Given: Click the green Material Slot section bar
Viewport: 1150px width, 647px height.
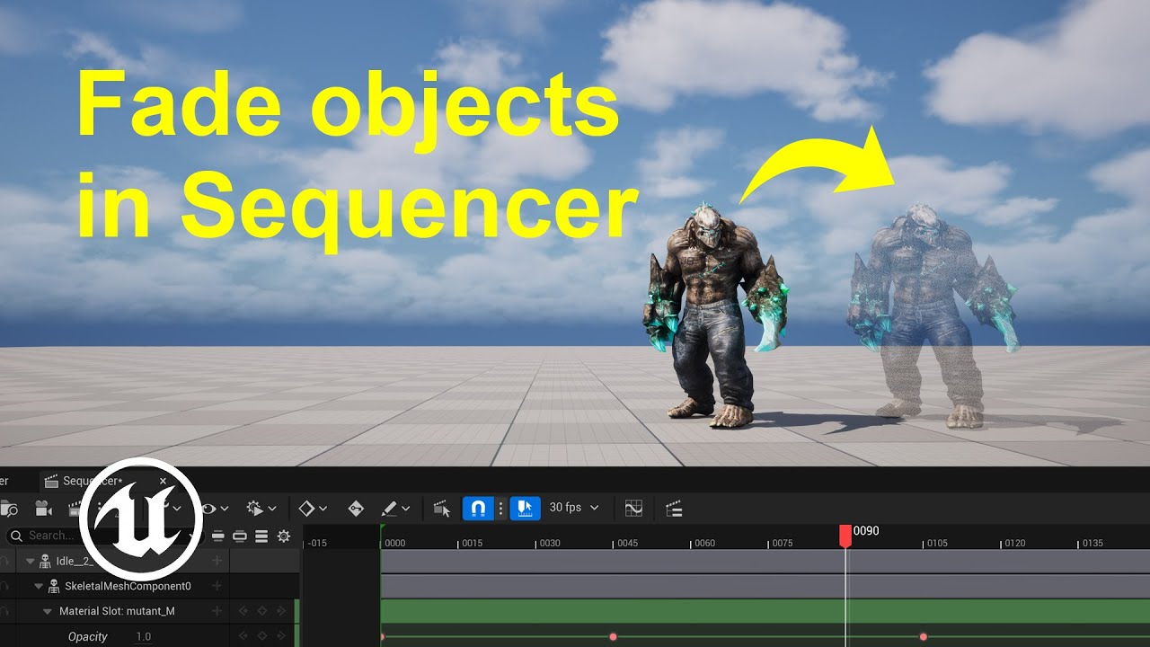Looking at the screenshot, I should click(x=765, y=611).
